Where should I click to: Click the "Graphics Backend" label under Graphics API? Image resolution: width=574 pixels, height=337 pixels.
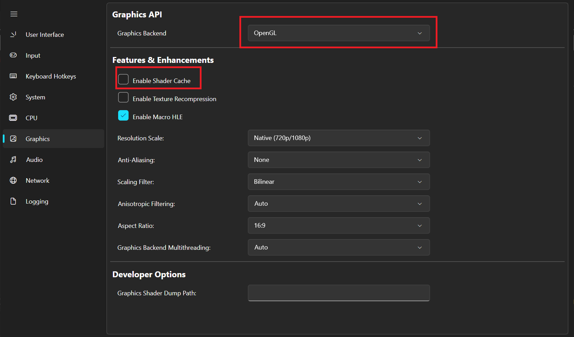point(142,33)
